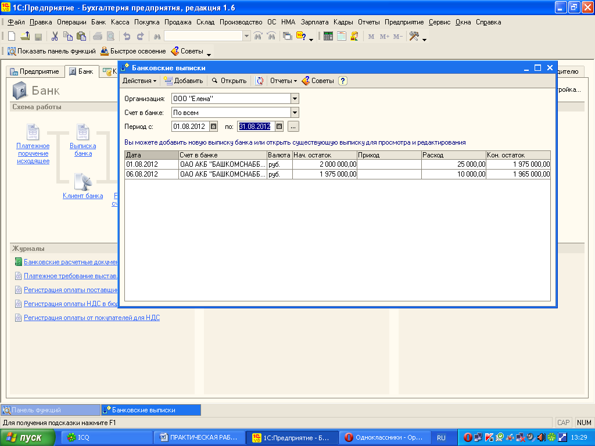595x446 pixels.
Task: Click the period start date field 01.08.2012
Action: tap(191, 126)
